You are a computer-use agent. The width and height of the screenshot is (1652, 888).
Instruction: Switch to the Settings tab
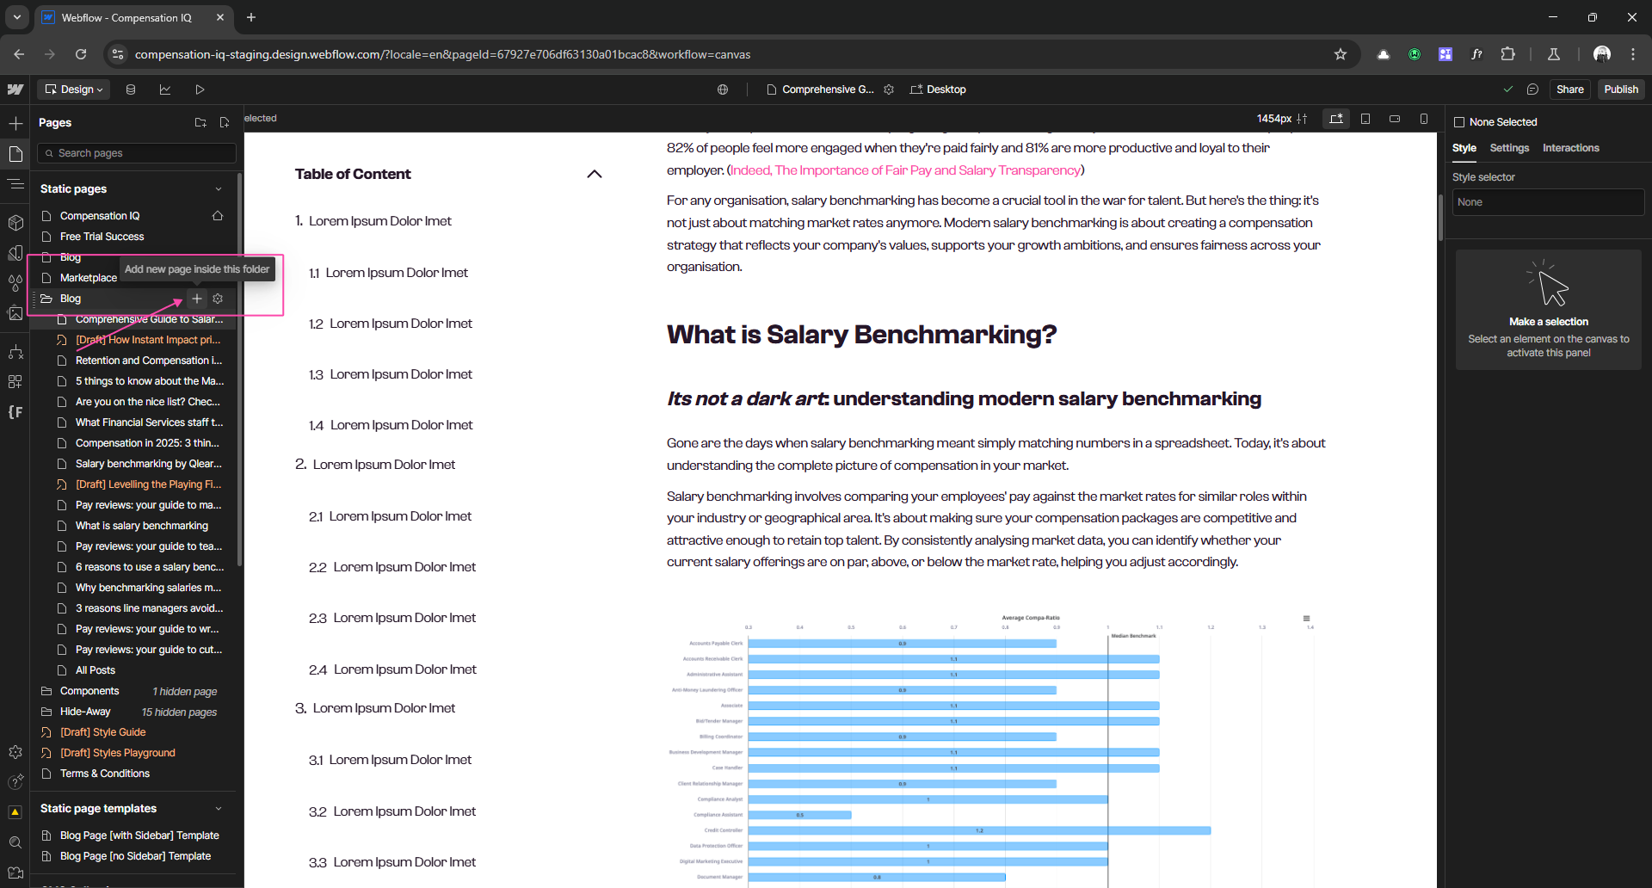pyautogui.click(x=1509, y=148)
